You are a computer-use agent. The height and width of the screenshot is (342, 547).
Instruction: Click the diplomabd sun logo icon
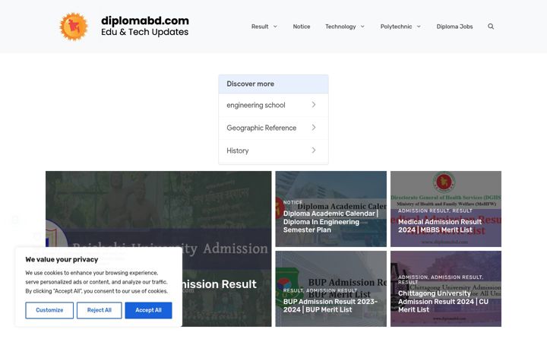pyautogui.click(x=74, y=27)
